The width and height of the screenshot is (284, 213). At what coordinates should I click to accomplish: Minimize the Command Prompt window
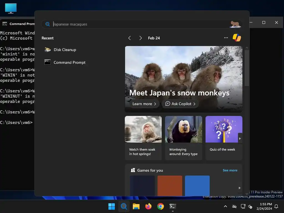[x=251, y=22]
